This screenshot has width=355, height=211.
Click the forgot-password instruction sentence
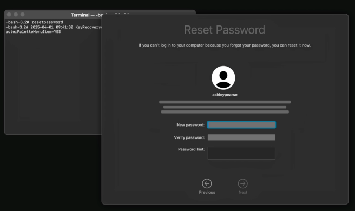click(225, 45)
